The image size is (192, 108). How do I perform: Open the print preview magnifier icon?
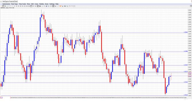67,6
